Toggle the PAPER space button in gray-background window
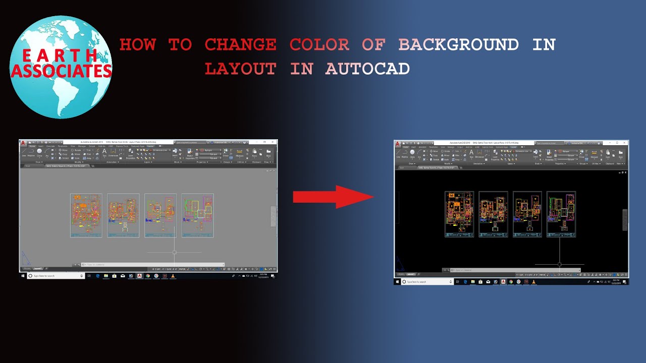The height and width of the screenshot is (363, 646). click(182, 269)
